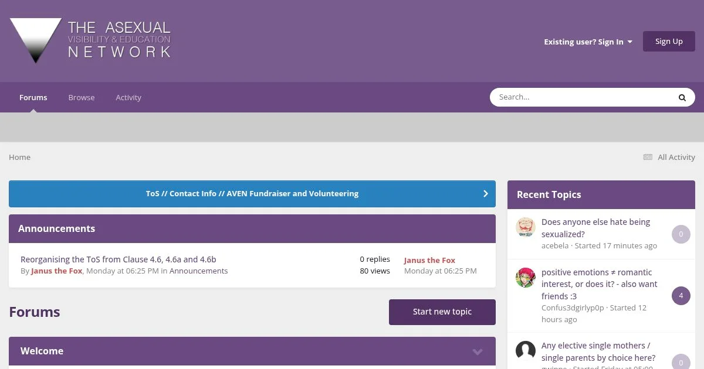
Task: Open 'positive emotions ≠ romantic interest' topic
Action: coord(600,284)
